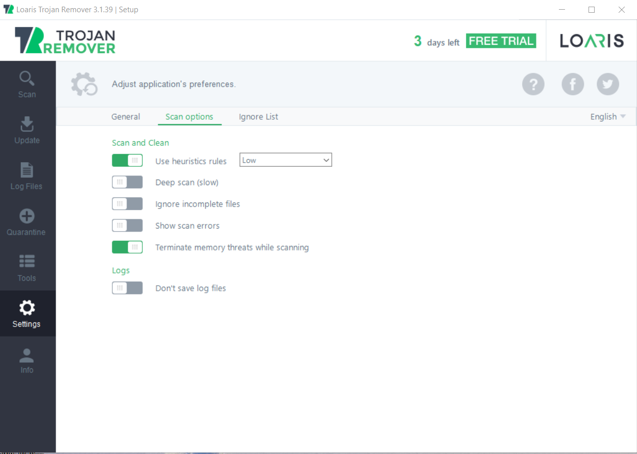The image size is (637, 454).
Task: Open Log Files from sidebar
Action: 27,176
